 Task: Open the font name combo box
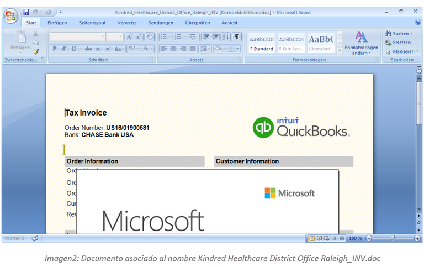pos(78,36)
